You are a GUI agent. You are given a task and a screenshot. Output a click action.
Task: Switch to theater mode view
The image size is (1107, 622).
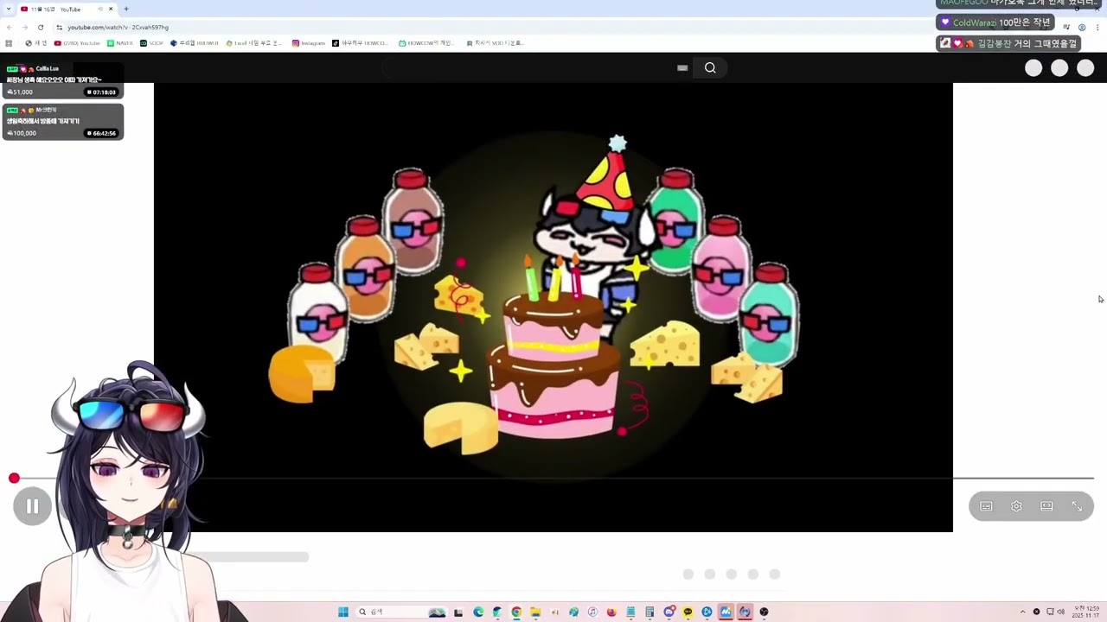click(1046, 506)
